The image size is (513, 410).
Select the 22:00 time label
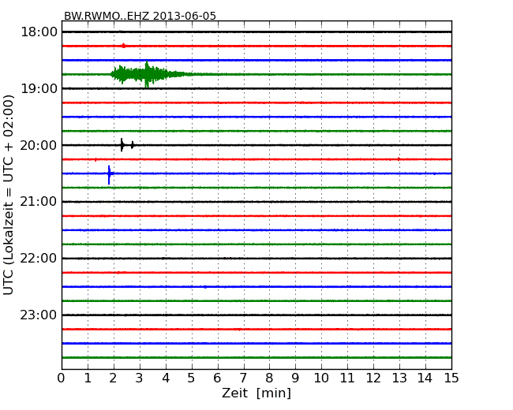click(x=39, y=259)
